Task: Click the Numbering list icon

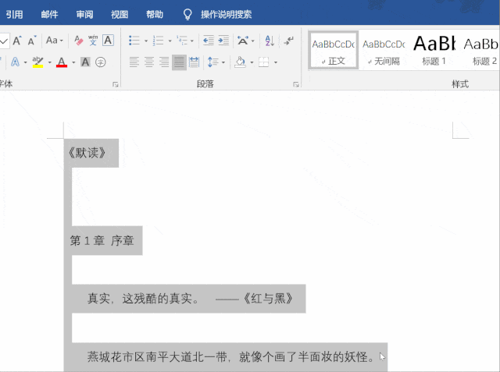Action: 158,41
